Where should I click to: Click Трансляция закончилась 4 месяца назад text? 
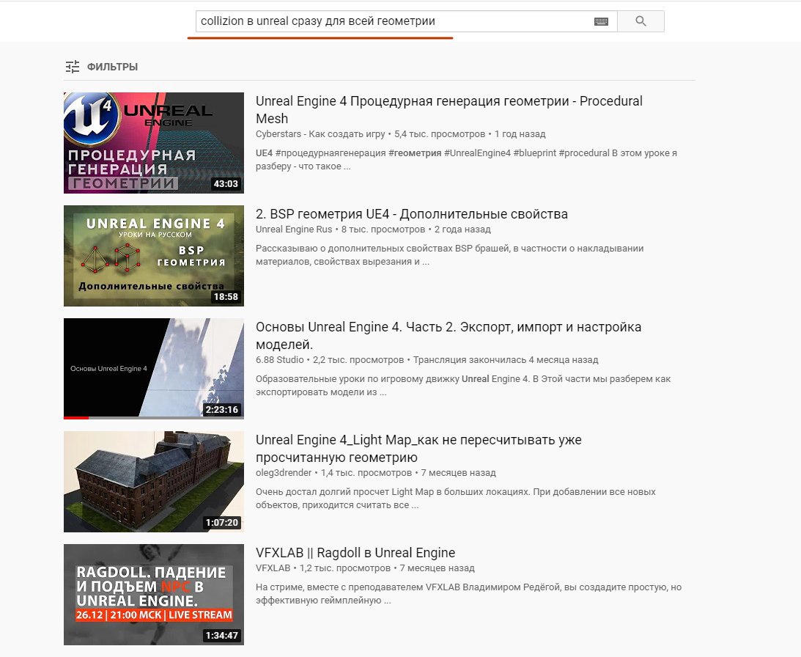505,359
